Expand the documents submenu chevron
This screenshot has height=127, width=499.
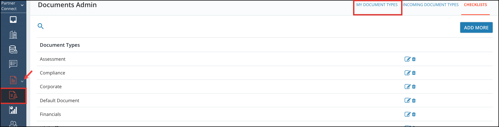tap(22, 81)
